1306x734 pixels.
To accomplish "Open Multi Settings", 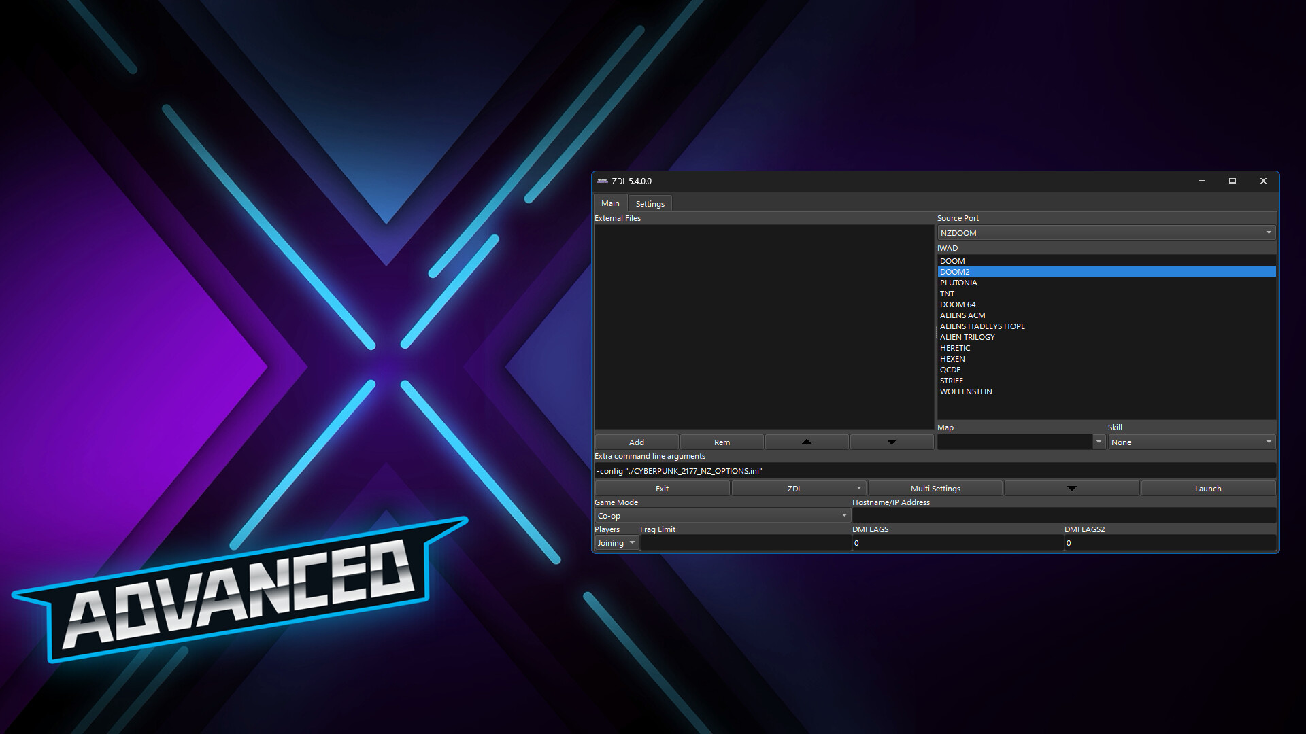I will tap(935, 488).
